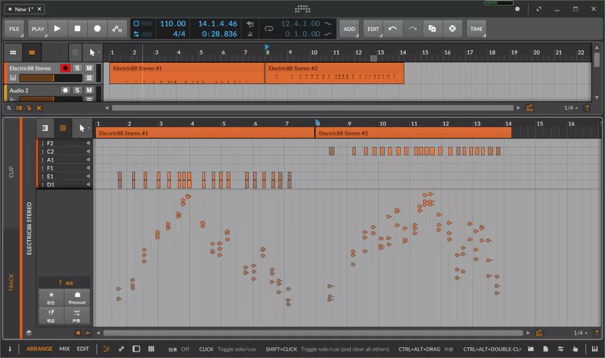Click the track I/O arrows icon
This screenshot has width=605, height=358.
tap(9, 108)
